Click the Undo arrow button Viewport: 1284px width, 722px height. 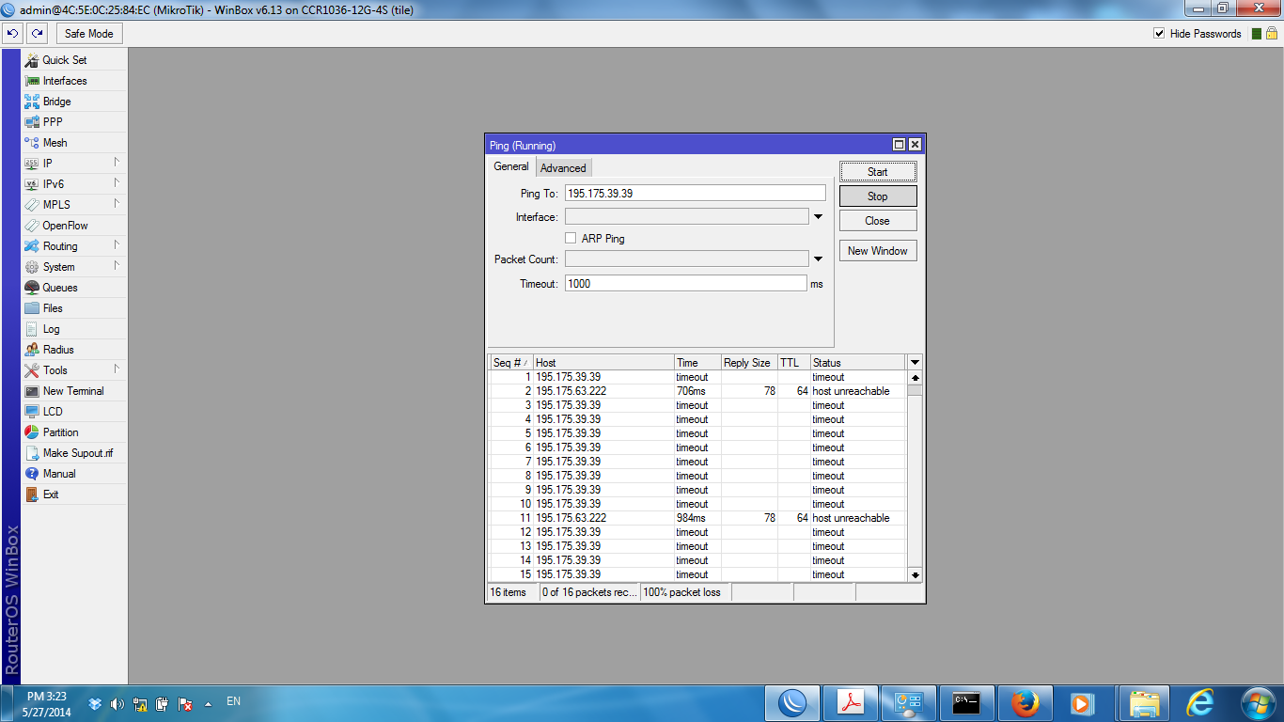pos(12,33)
